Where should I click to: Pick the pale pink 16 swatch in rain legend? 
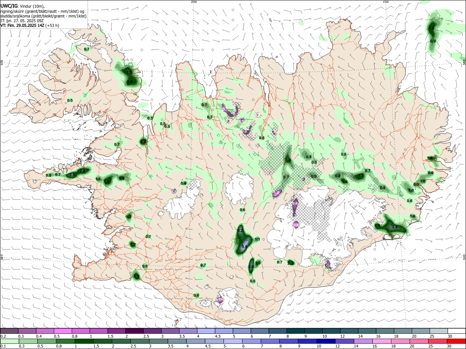pyautogui.click(x=381, y=341)
